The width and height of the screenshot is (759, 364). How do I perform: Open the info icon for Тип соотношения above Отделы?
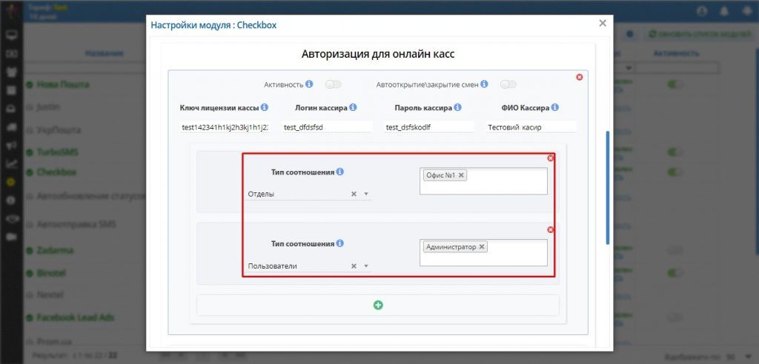click(340, 172)
